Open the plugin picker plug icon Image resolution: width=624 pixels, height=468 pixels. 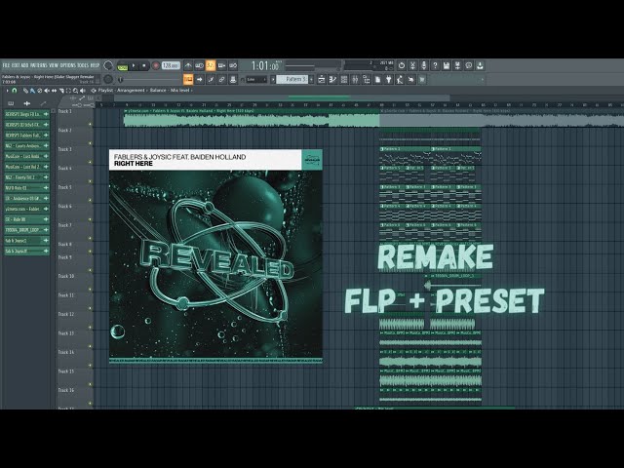389,80
